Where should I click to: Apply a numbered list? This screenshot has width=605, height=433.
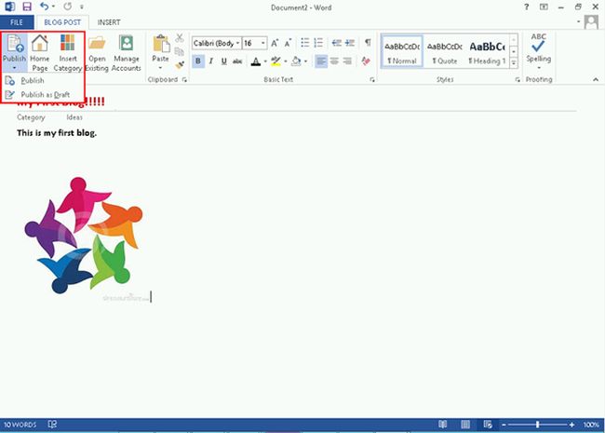coord(318,43)
